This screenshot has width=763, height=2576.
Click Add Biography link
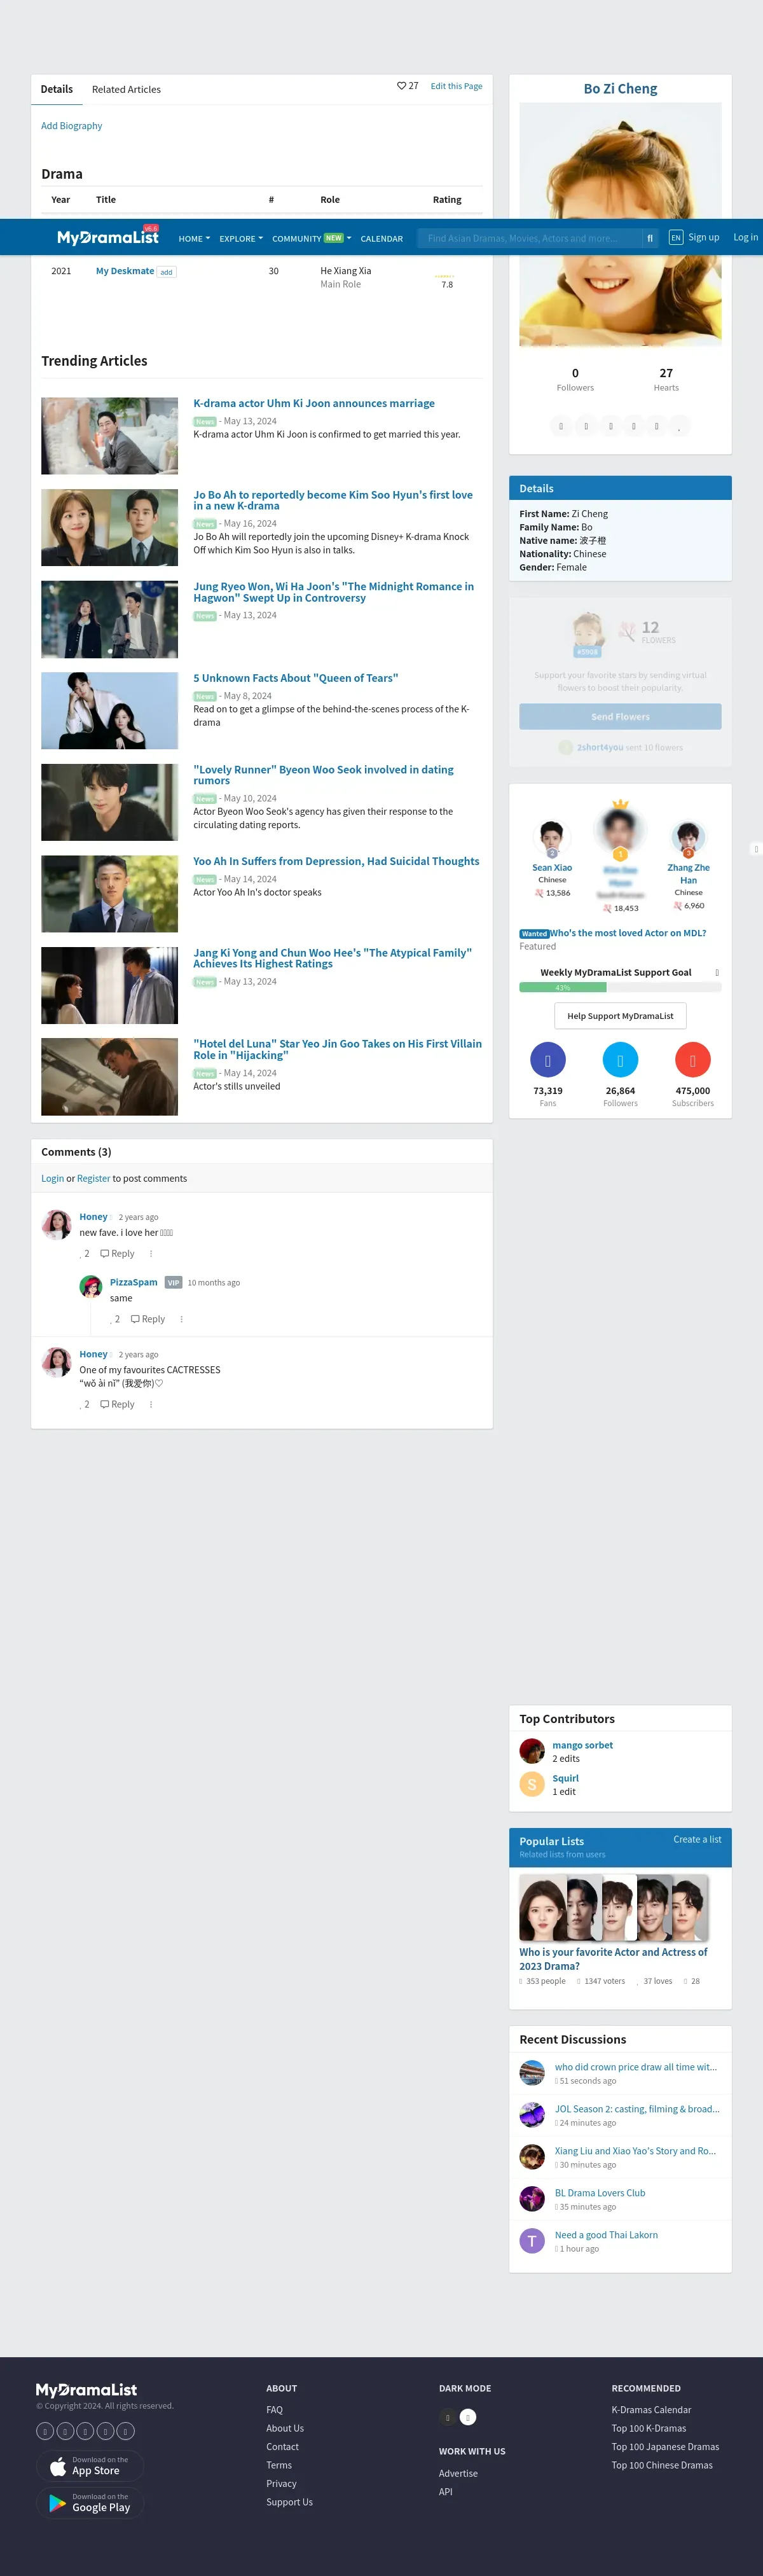click(71, 126)
